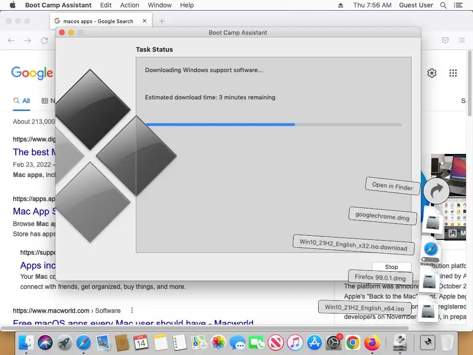
Task: Open Firefox 99.0.1.dmg from stack
Action: pyautogui.click(x=380, y=277)
